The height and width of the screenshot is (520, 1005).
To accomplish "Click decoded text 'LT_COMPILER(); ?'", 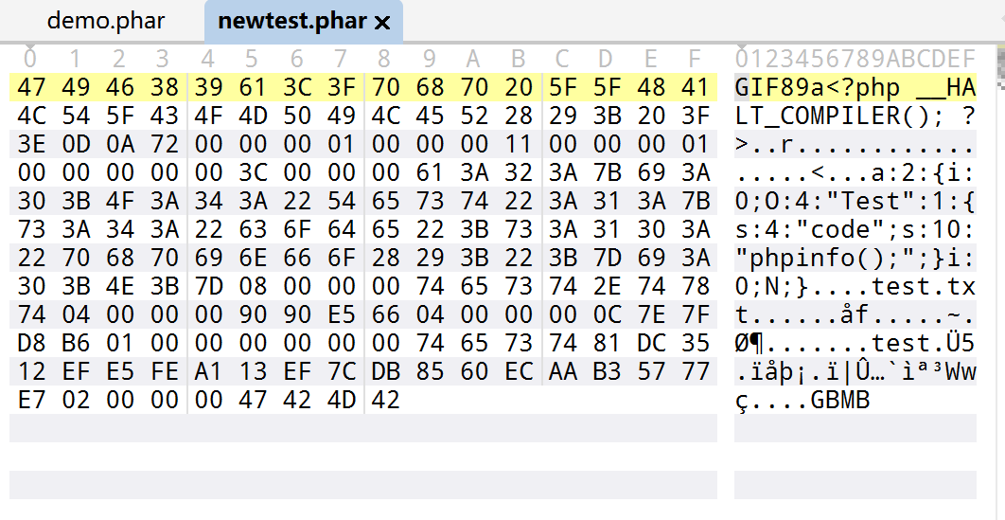I will (x=855, y=117).
